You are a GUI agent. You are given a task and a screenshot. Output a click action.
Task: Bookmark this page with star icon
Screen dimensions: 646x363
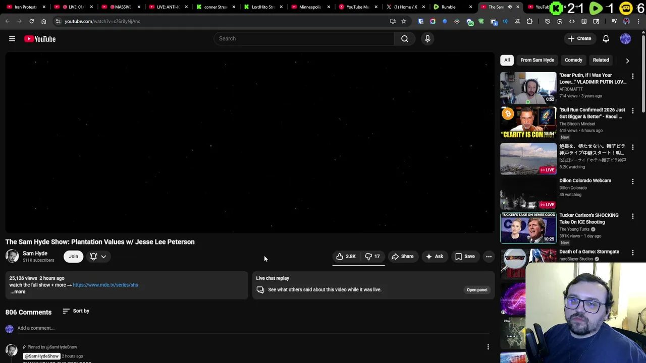(404, 21)
